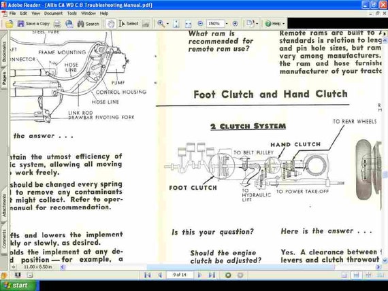Image resolution: width=388 pixels, height=291 pixels.
Task: Go to the last page
Action: [x=212, y=275]
